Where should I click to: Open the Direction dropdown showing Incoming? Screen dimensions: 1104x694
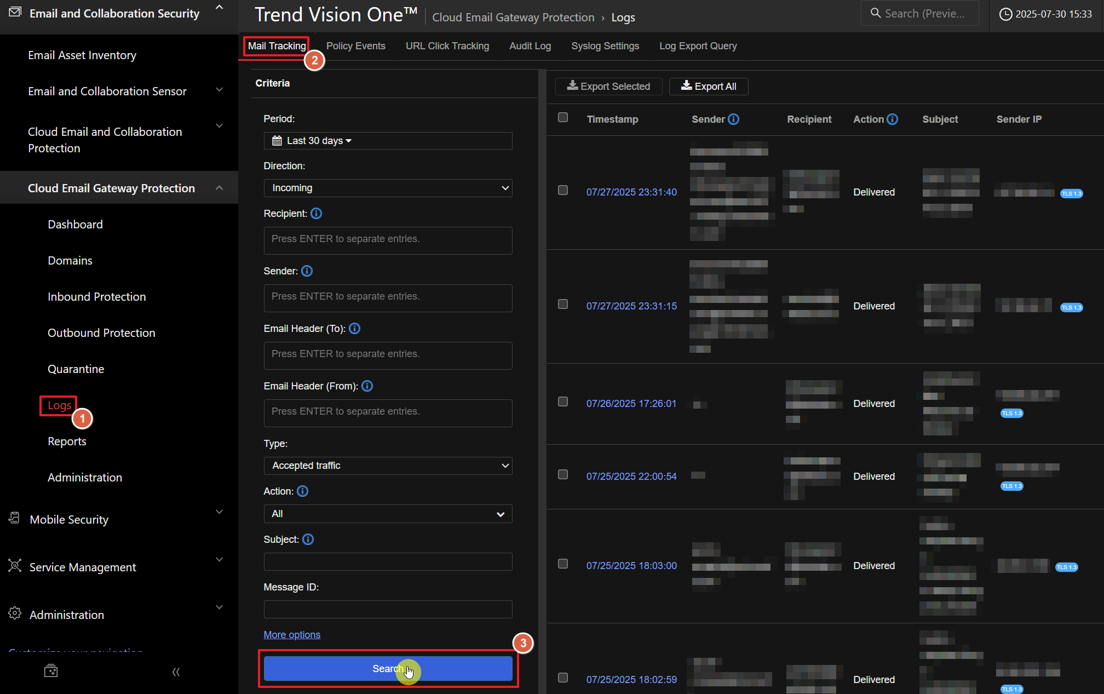click(388, 188)
